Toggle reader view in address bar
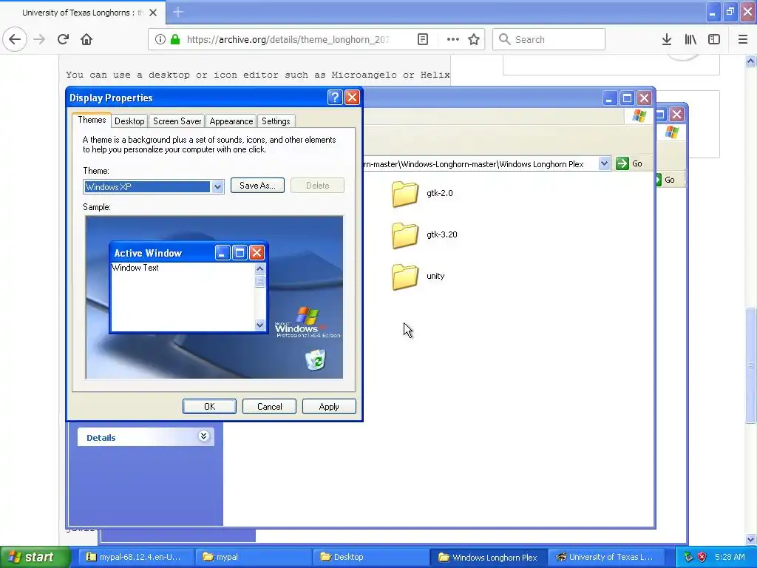Viewport: 757px width, 568px height. (x=422, y=40)
